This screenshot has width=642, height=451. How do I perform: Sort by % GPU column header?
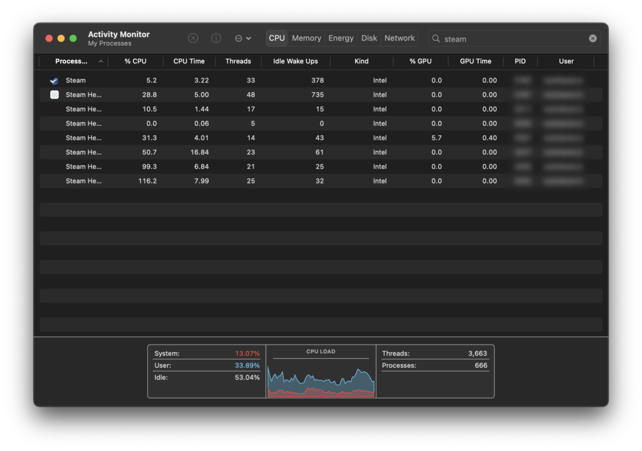pyautogui.click(x=420, y=61)
